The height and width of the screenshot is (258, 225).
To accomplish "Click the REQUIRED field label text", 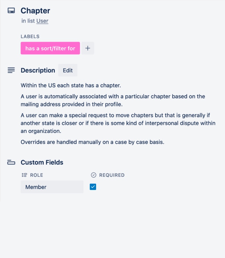I will (112, 175).
